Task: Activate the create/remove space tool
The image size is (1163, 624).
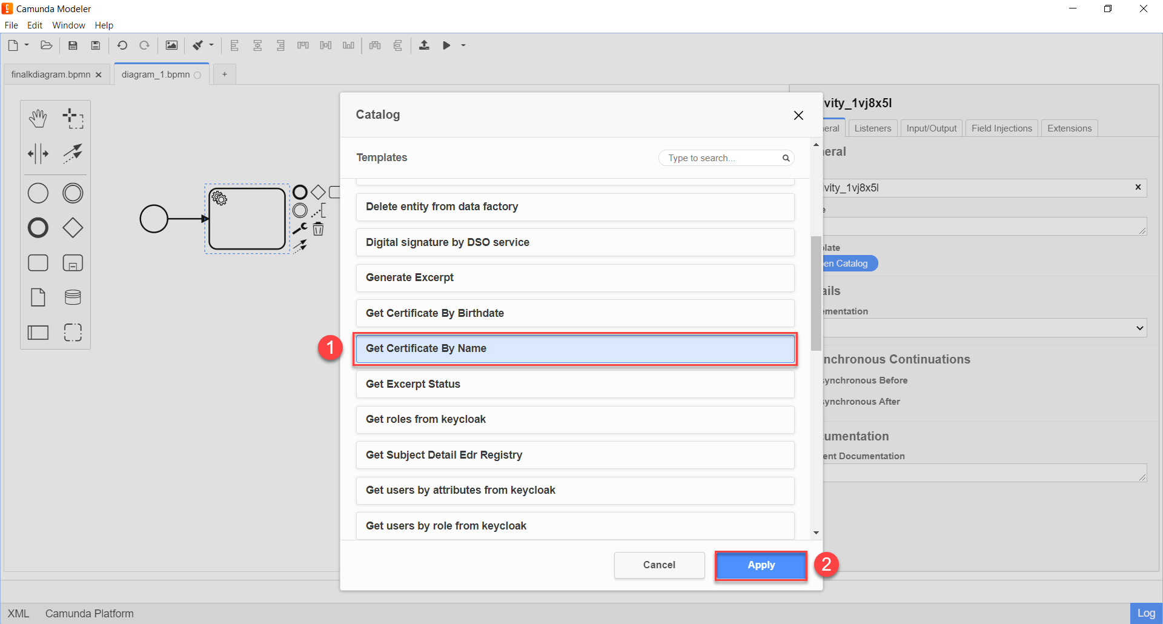Action: [38, 153]
